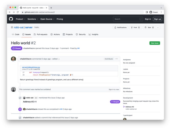Click the purple Merged badge

coord(115,102)
